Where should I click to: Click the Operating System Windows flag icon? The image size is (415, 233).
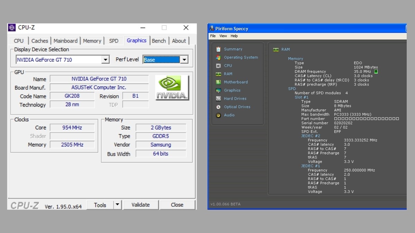click(218, 57)
